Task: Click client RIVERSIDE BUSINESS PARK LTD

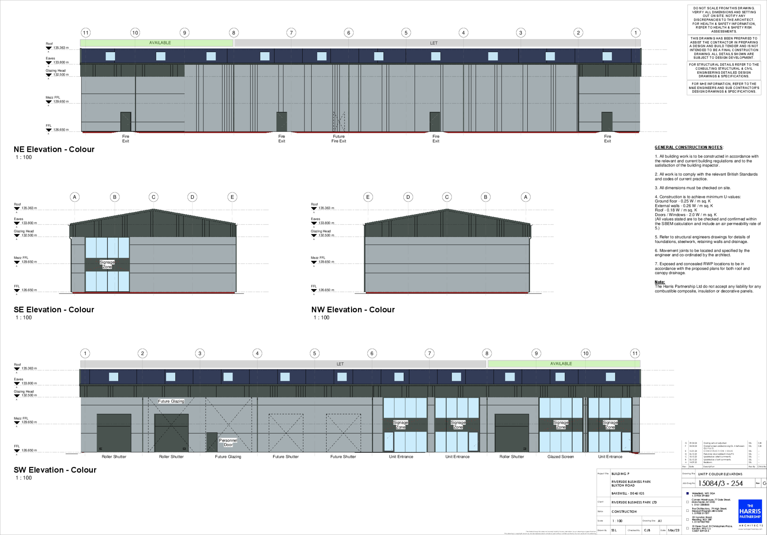Action: click(x=634, y=502)
